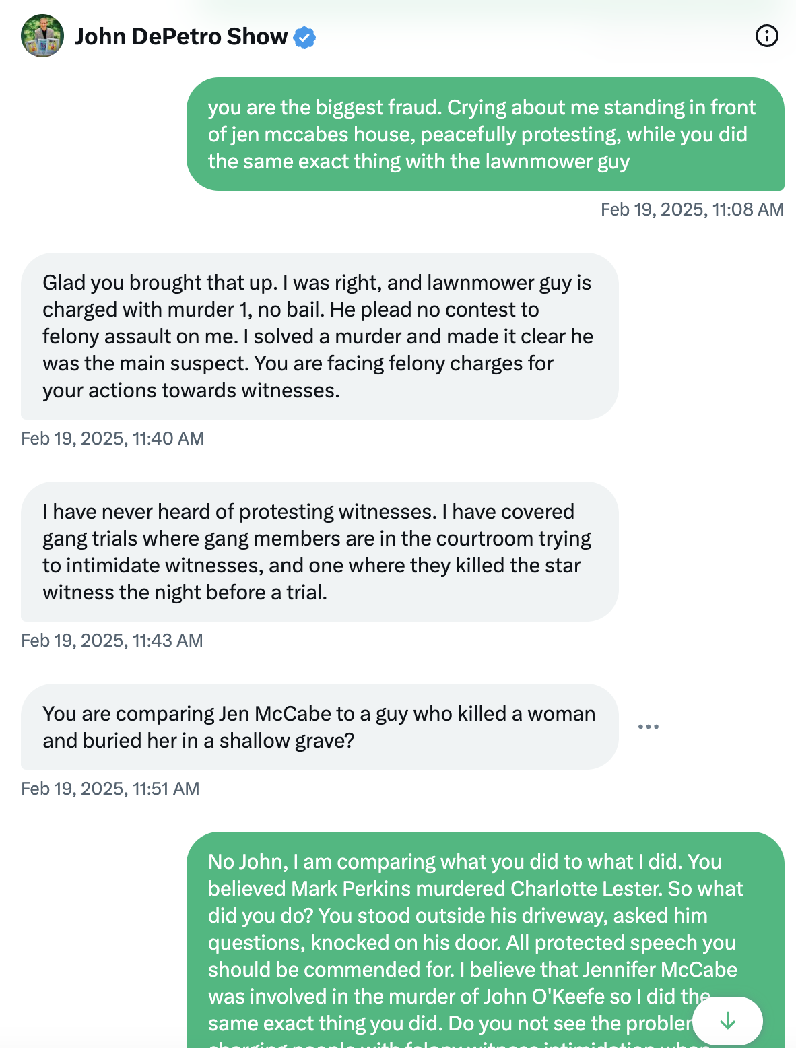Viewport: 796px width, 1048px height.
Task: Select the "you are the biggest fraud" message
Action: [x=485, y=134]
